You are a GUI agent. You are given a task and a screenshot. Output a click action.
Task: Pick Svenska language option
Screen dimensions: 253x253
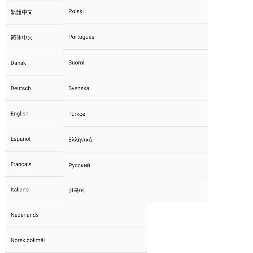(x=79, y=88)
